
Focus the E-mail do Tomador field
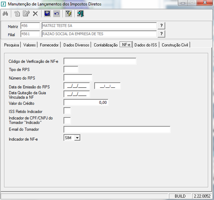click(x=117, y=129)
